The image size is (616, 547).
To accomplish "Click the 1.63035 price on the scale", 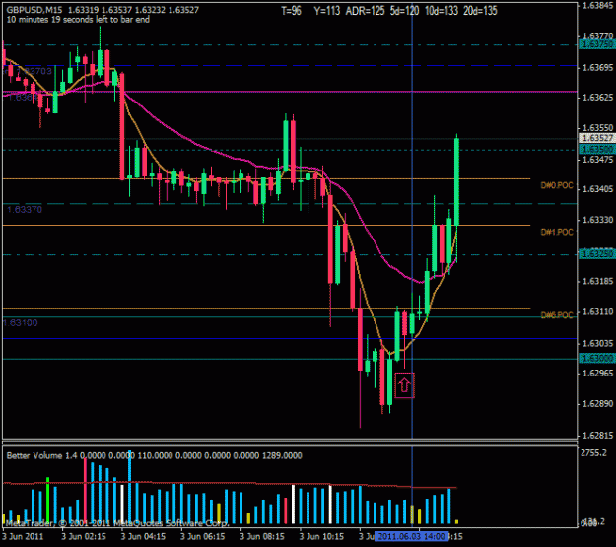I will point(598,343).
